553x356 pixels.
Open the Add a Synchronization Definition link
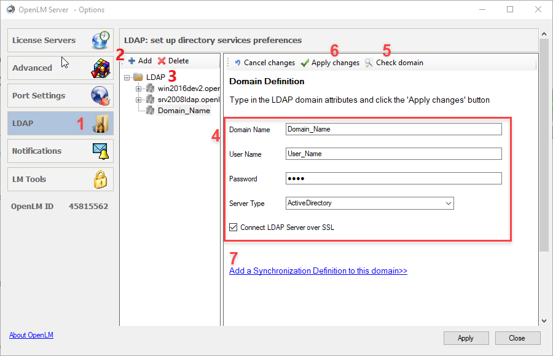point(318,271)
